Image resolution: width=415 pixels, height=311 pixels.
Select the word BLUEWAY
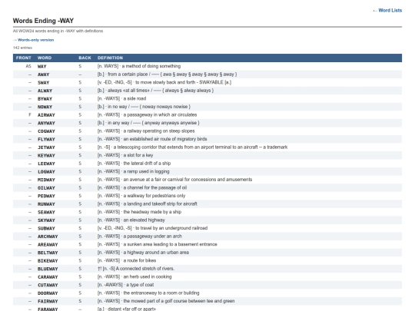click(48, 269)
